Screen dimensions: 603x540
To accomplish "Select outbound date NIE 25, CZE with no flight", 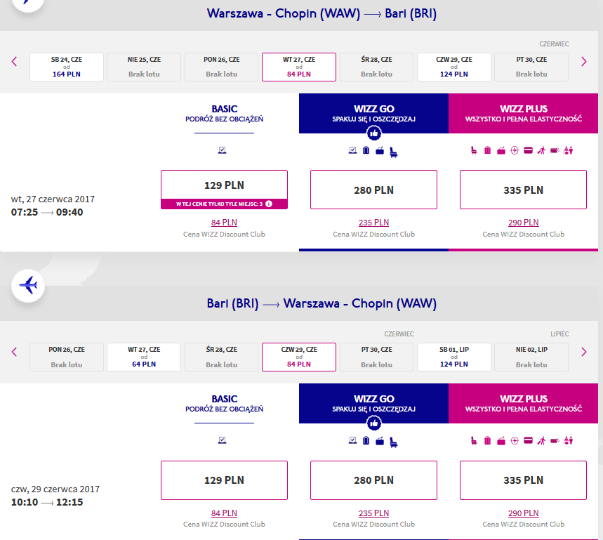I will (x=144, y=67).
